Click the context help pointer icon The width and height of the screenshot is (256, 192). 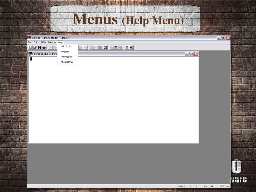point(131,47)
